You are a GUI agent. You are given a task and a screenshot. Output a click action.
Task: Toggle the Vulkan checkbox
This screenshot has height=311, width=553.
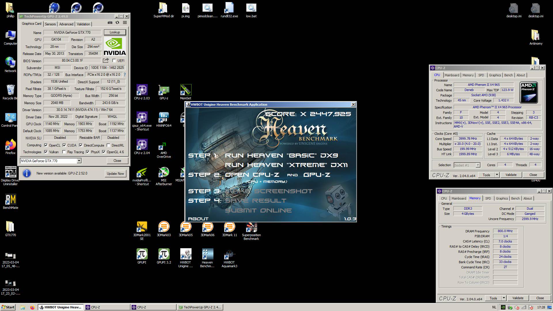[x=46, y=152]
